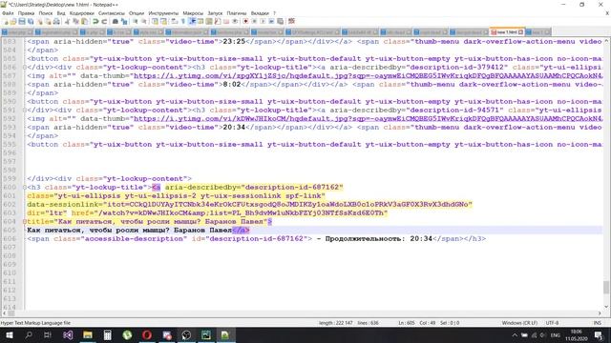
Task: Click the Print toolbar icon
Action: click(56, 21)
